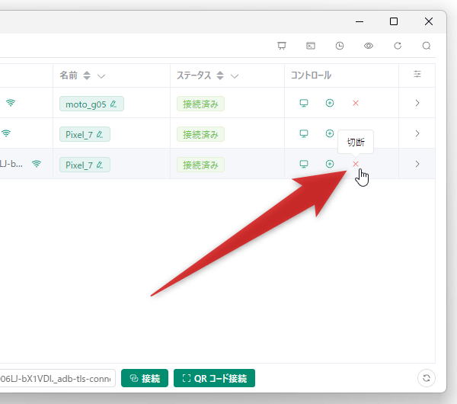457x404 pixels.
Task: Disconnect the moto_g05 device with red X
Action: coord(356,103)
